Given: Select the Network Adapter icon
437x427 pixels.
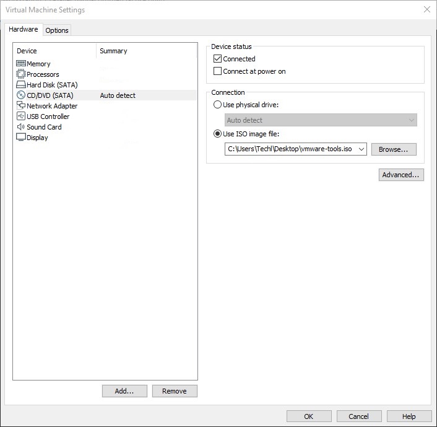Looking at the screenshot, I should click(x=21, y=106).
